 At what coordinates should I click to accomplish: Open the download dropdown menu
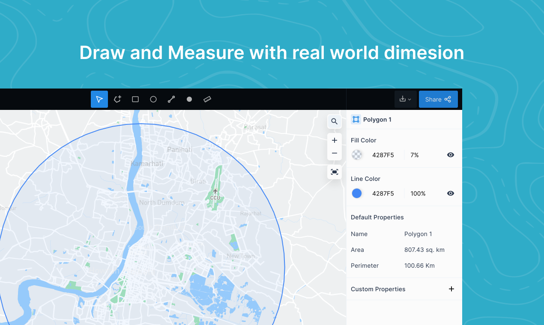click(x=405, y=99)
